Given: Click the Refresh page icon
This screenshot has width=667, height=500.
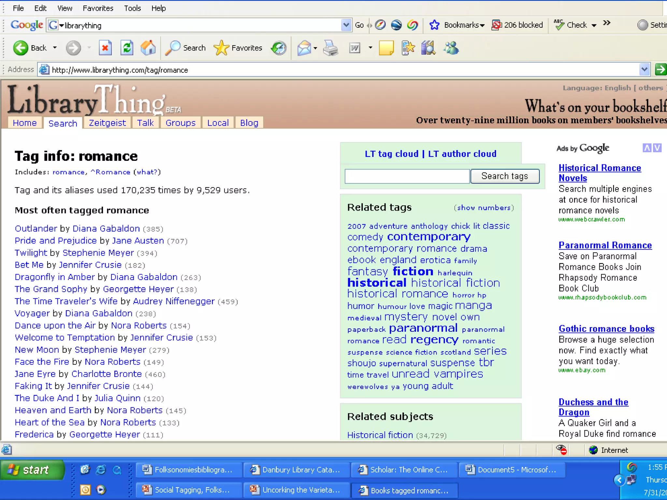Looking at the screenshot, I should tap(127, 48).
